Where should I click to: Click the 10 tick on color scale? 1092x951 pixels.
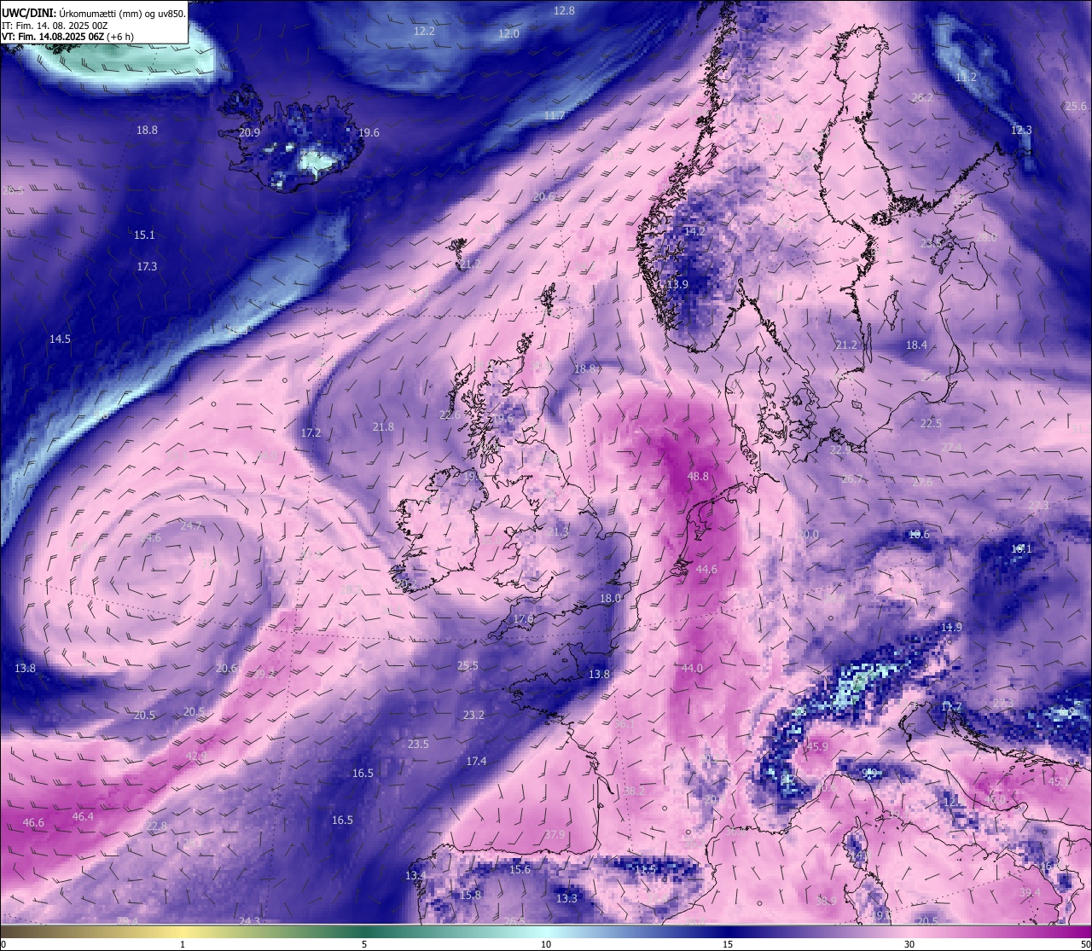point(546,945)
